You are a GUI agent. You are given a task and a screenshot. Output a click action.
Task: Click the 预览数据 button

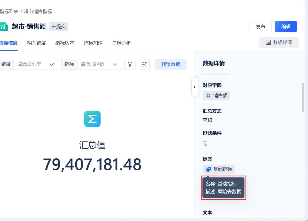click(x=170, y=64)
